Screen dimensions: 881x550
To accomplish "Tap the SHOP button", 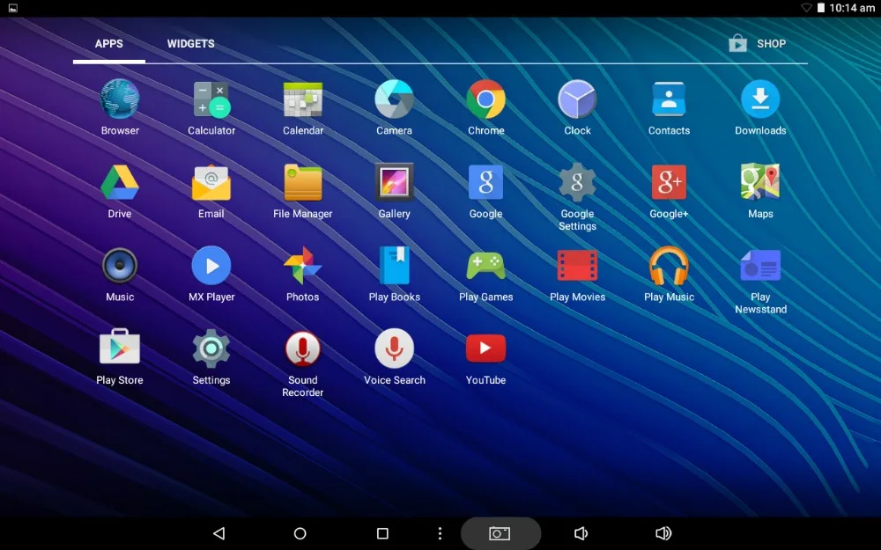I will coord(757,44).
